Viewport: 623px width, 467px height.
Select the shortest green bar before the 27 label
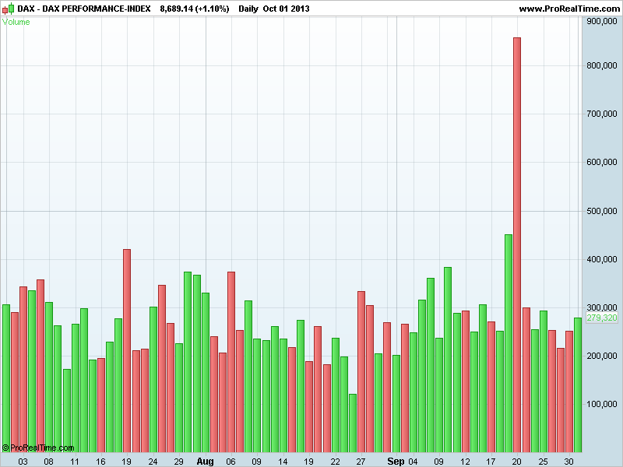[x=353, y=423]
